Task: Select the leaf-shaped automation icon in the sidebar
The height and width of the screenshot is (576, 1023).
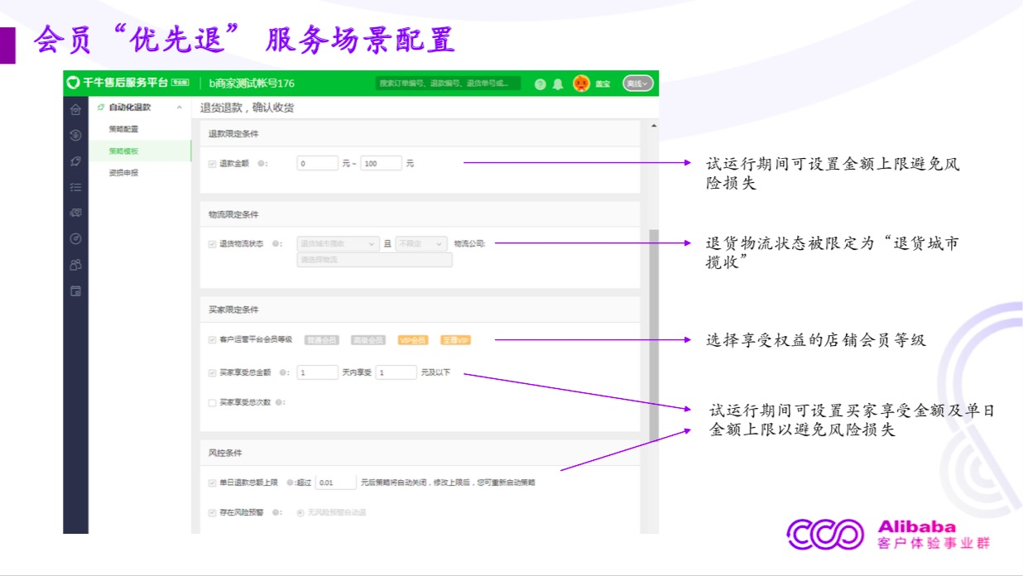Action: (75, 161)
